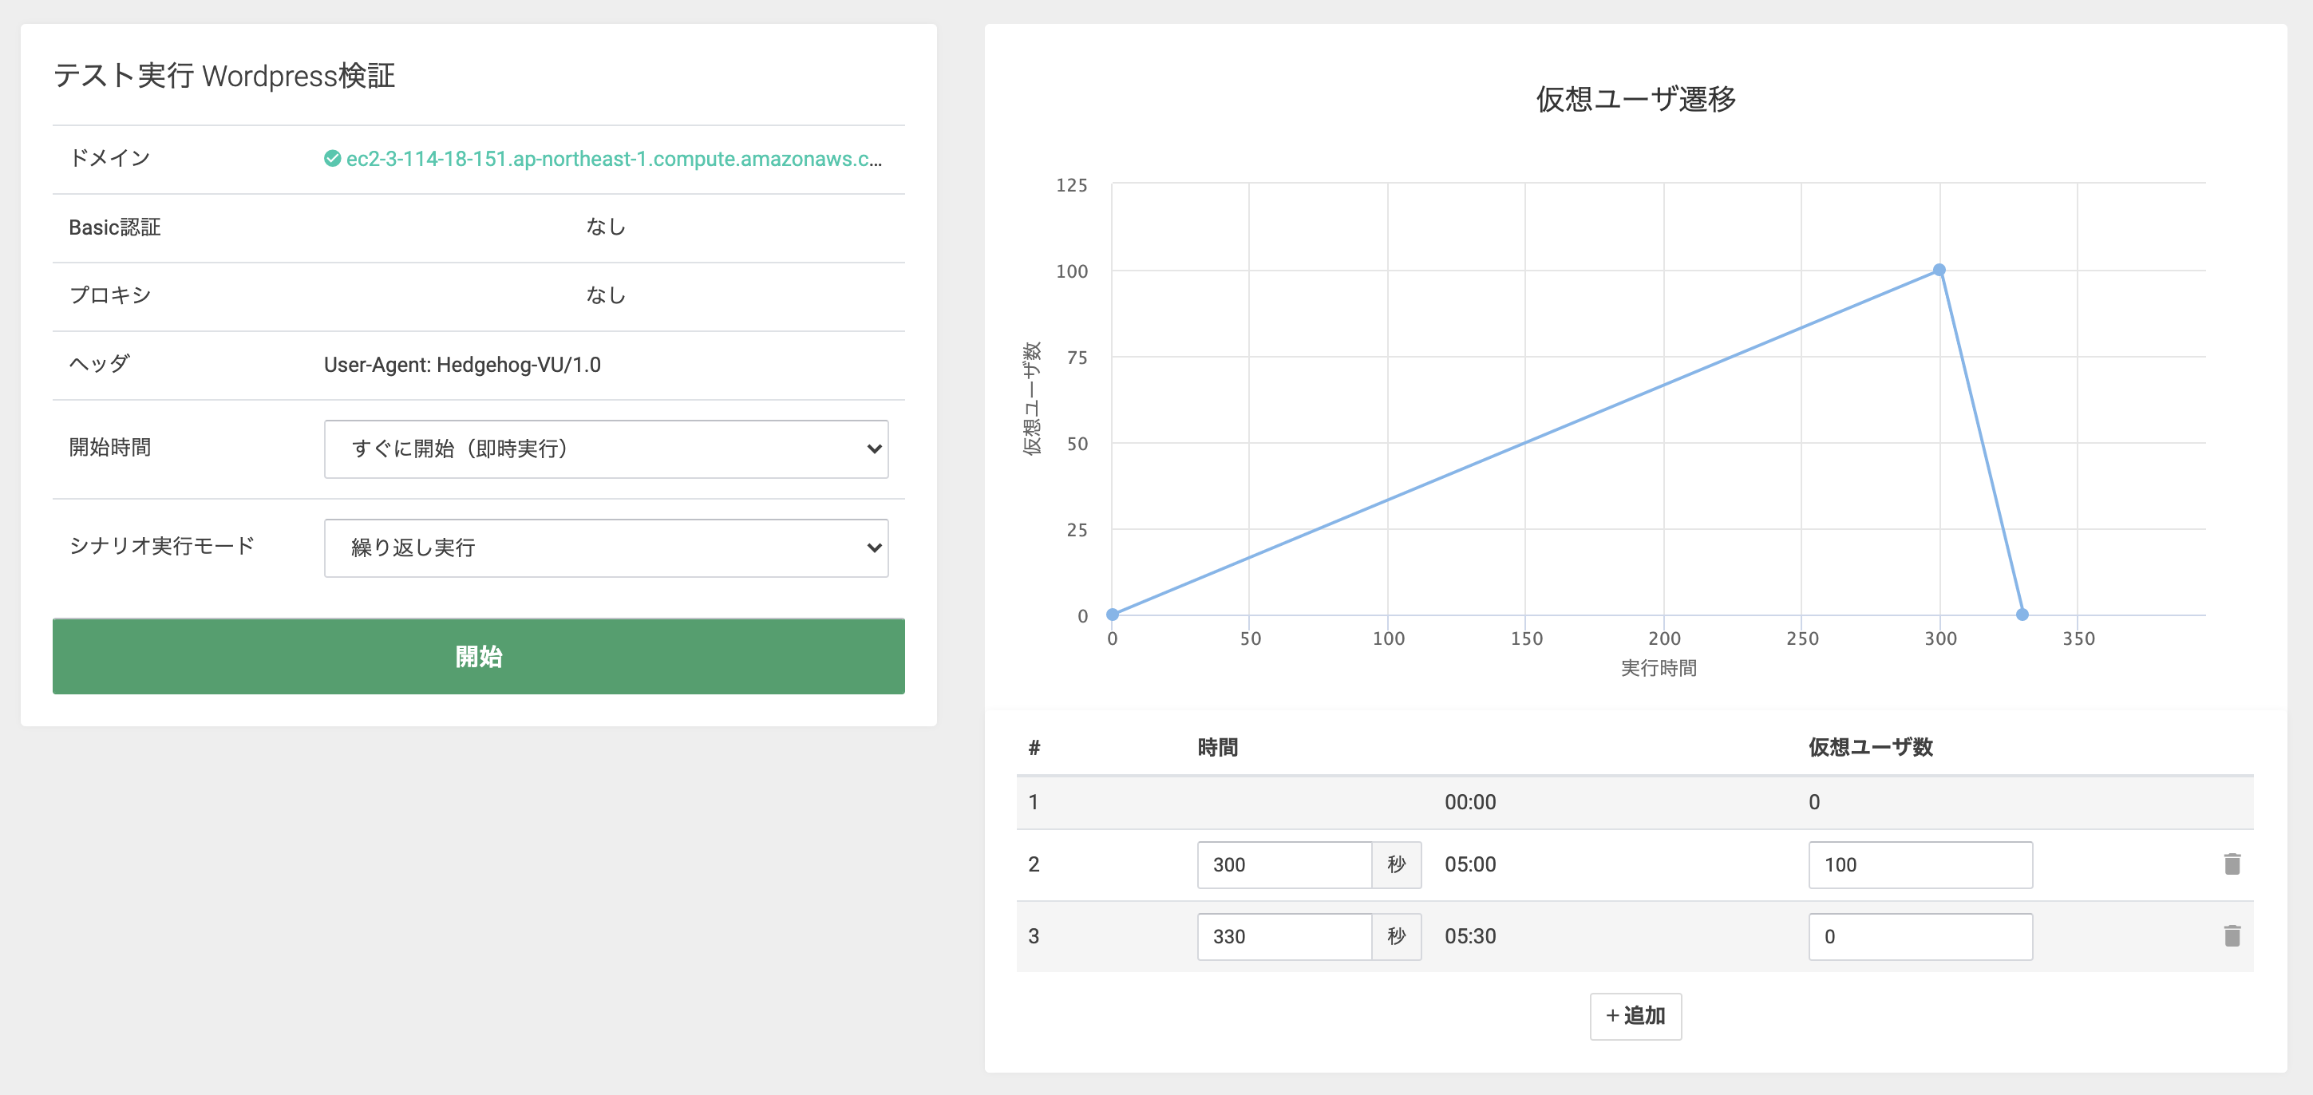2313x1095 pixels.
Task: Click the 秒 unit label in row 2
Action: (x=1395, y=864)
